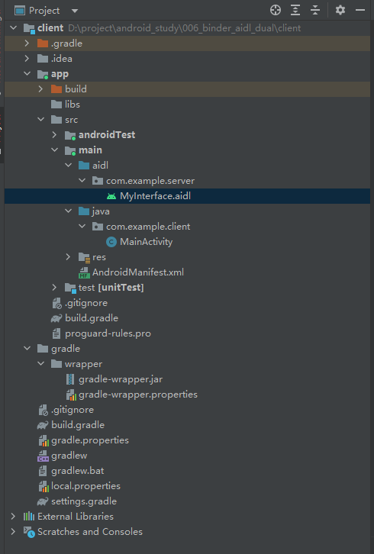The image size is (374, 554).
Task: Click the class icon beside MainActivity
Action: (111, 242)
